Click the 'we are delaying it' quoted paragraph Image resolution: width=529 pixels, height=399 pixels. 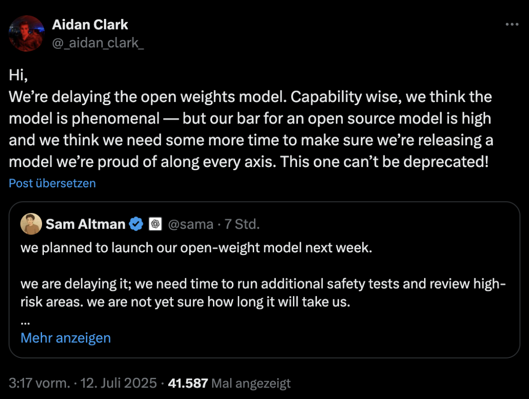pyautogui.click(x=263, y=292)
